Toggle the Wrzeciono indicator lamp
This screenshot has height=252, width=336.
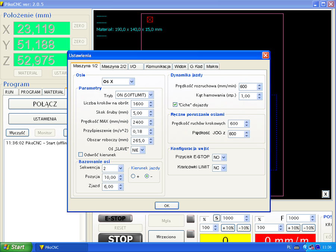[x=190, y=234]
